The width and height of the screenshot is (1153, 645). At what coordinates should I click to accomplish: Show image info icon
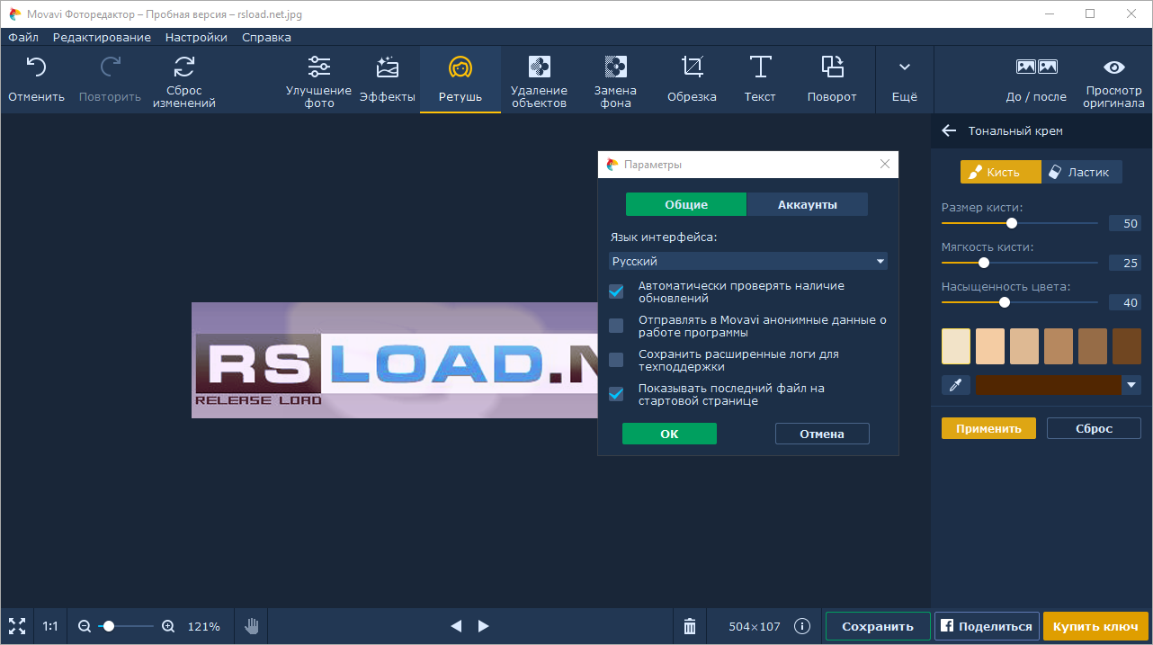point(802,626)
